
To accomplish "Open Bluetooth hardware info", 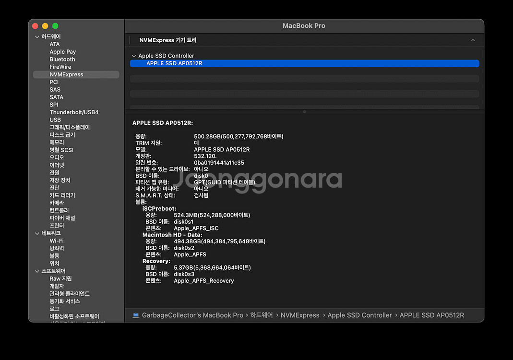I will (x=62, y=59).
